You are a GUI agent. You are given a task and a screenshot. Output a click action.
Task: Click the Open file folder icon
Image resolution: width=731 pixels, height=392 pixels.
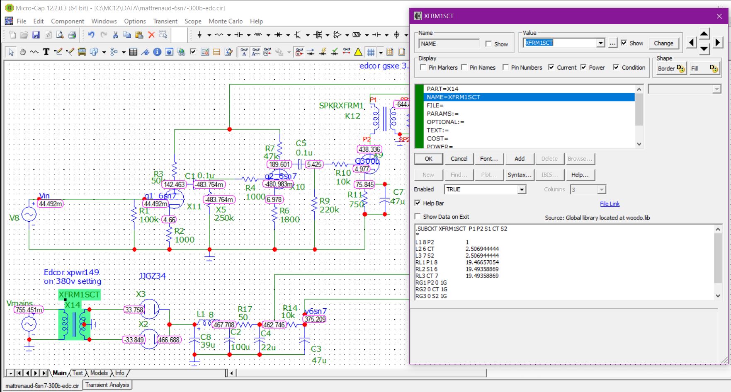click(x=24, y=35)
